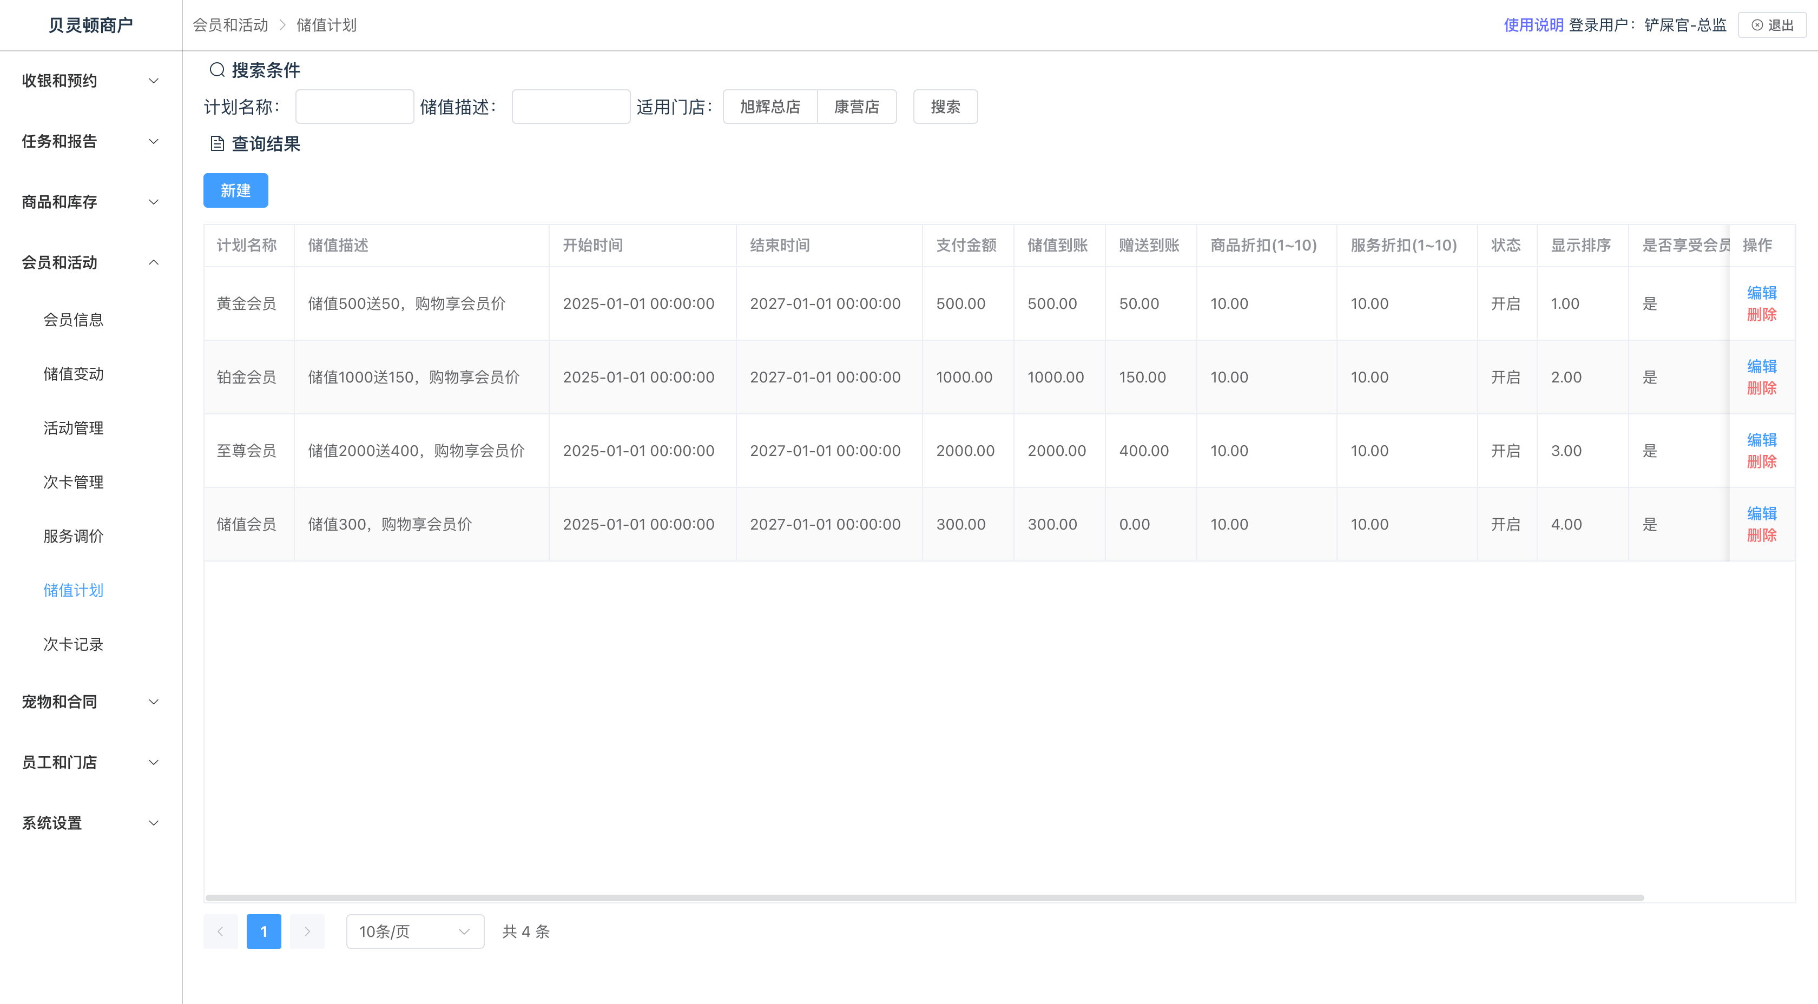Click the blue 新建 button
1818x1004 pixels.
coord(235,190)
